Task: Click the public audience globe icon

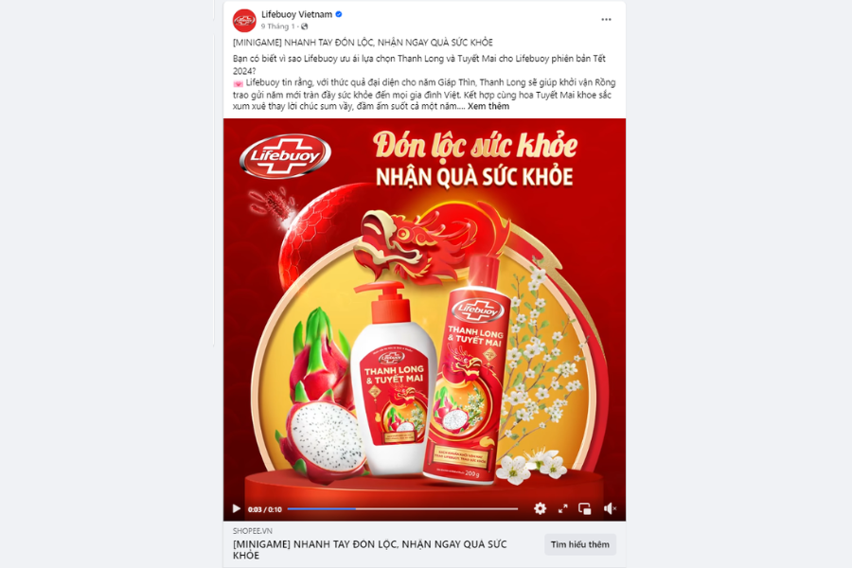Action: (x=304, y=27)
